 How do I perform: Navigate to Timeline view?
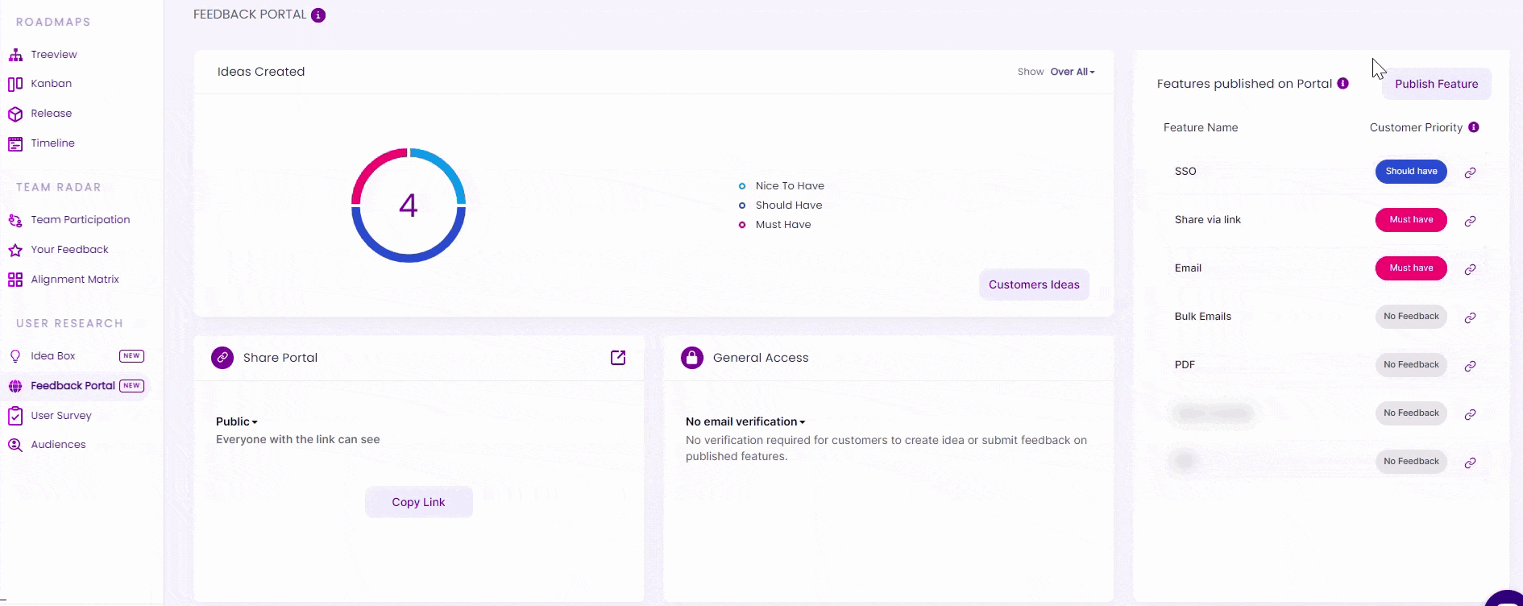point(53,143)
